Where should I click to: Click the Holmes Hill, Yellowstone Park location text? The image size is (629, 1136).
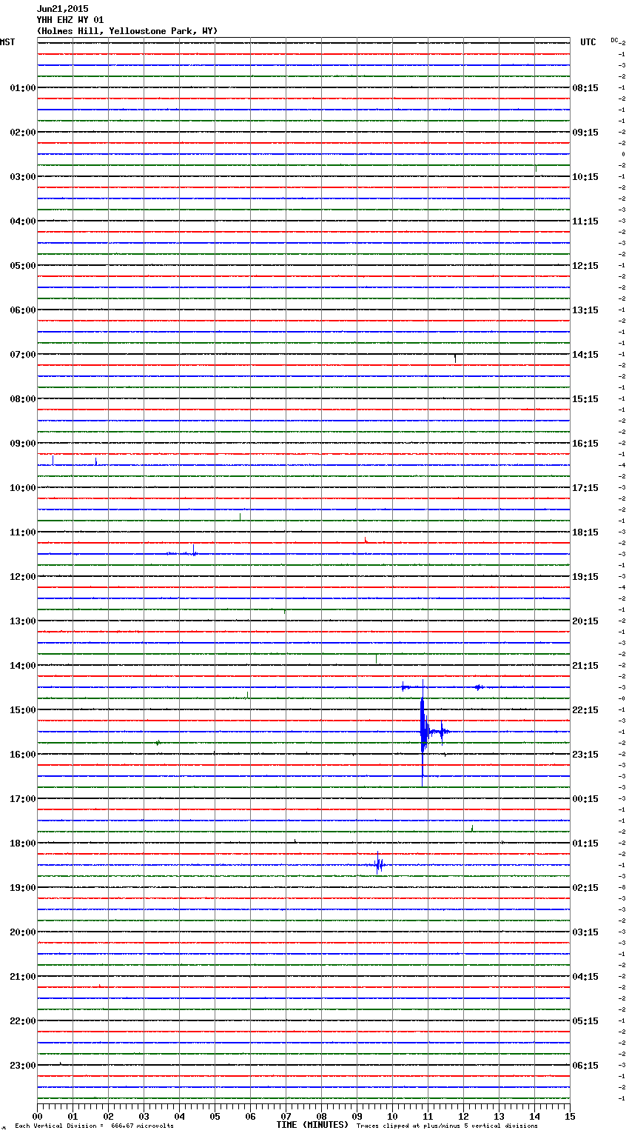tap(127, 31)
